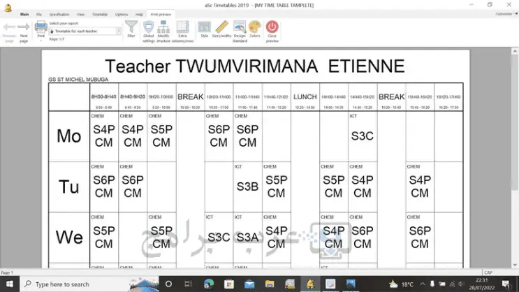This screenshot has height=292, width=519.
Task: Click the preview scrollbar up arrow
Action: coord(515,51)
